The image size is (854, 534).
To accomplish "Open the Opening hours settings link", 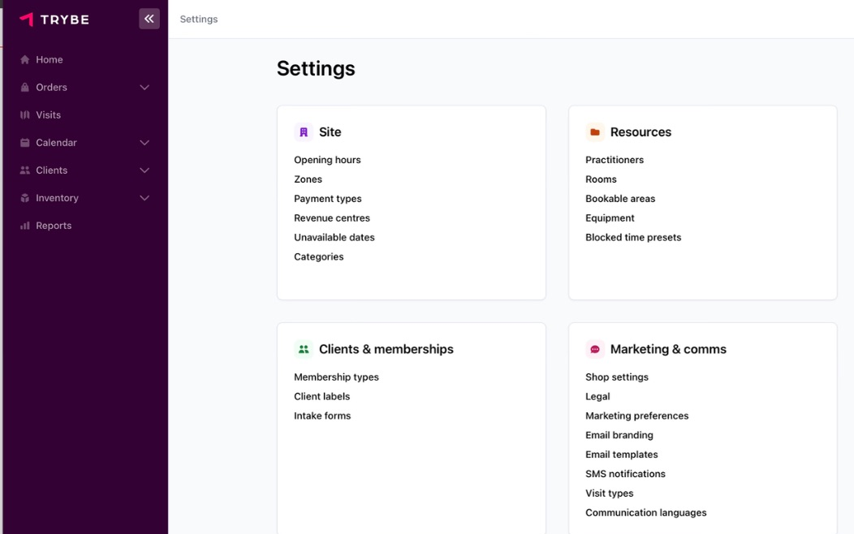I will click(327, 160).
